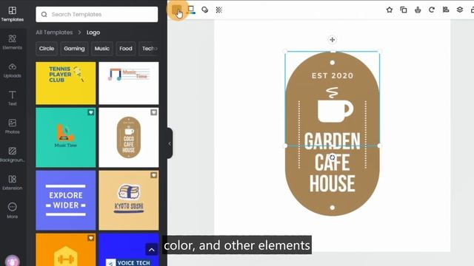This screenshot has height=266, width=474.
Task: Click the rotate icon in toolbar
Action: coord(432,10)
